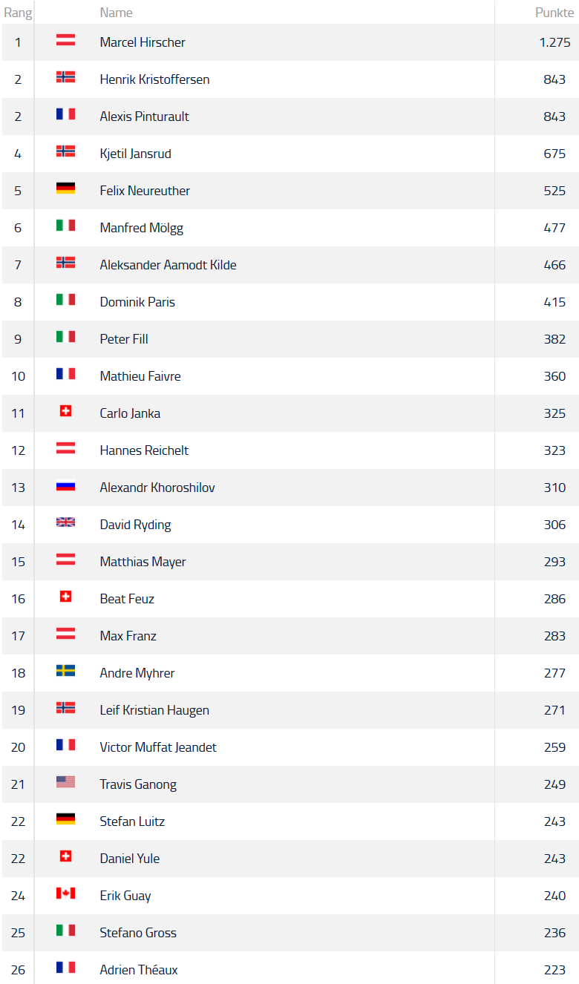Click the Austrian flag beside Marcel Hirscher
The image size is (579, 984).
click(x=65, y=41)
